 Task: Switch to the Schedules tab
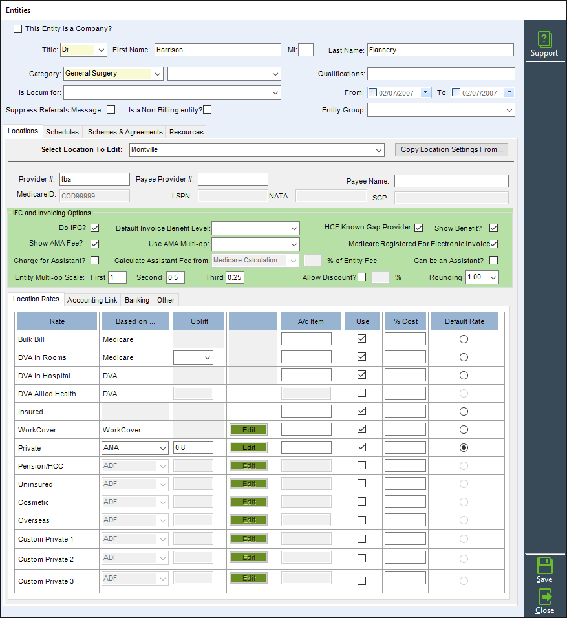(x=62, y=131)
